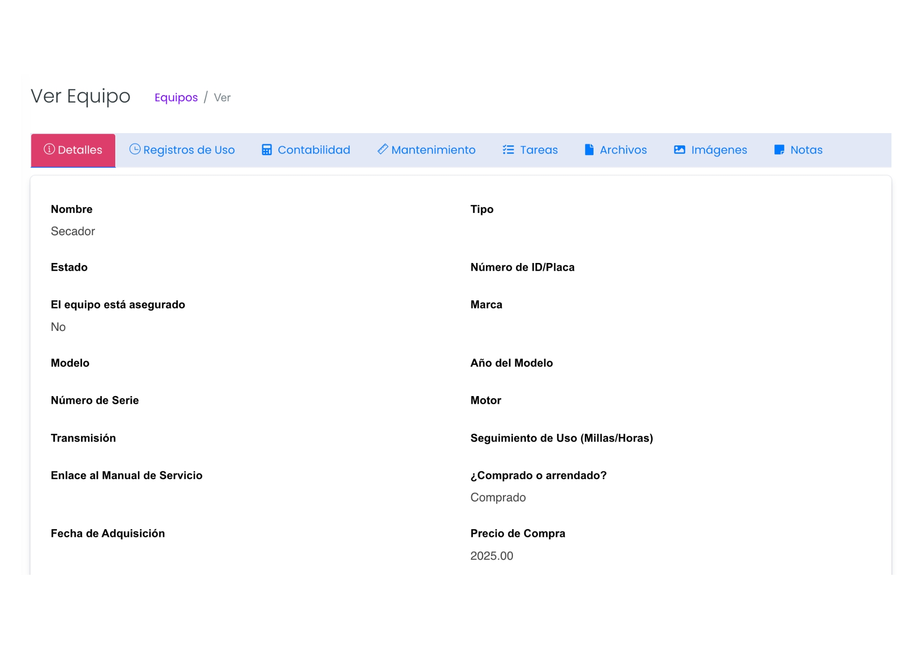Open the Contabilidad tab label
The image size is (911, 660).
tap(314, 150)
